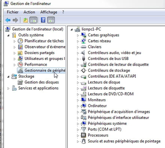The height and width of the screenshot is (148, 165).
Task: Click the Lecteurs de DVD/CD-ROM icon
Action: (84, 94)
